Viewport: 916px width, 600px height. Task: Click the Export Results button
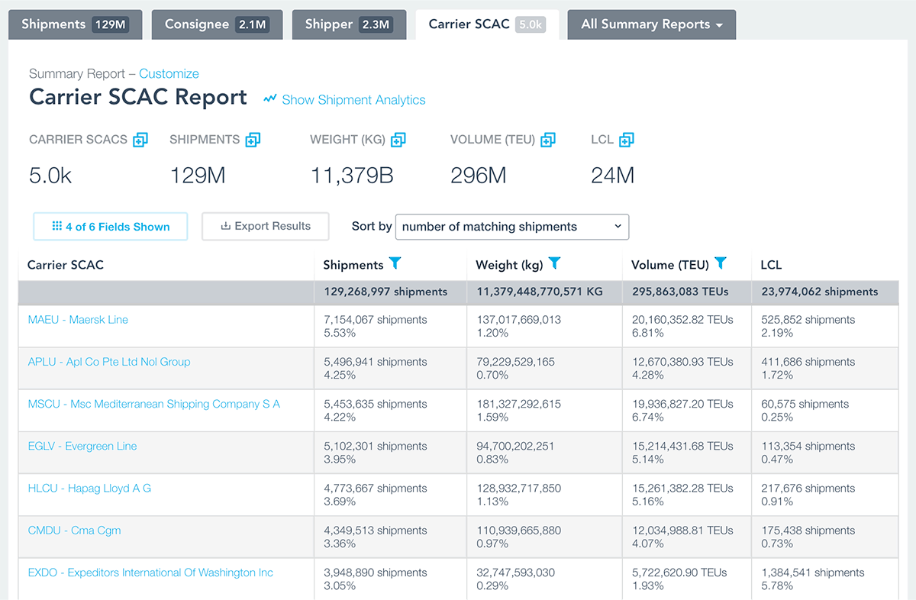(265, 226)
